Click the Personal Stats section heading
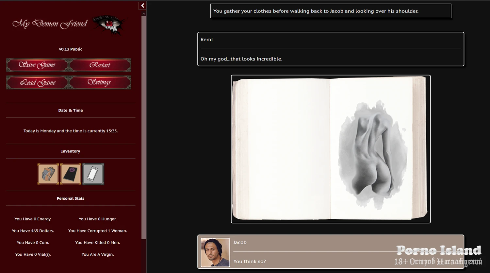Image resolution: width=490 pixels, height=273 pixels. pos(71,198)
